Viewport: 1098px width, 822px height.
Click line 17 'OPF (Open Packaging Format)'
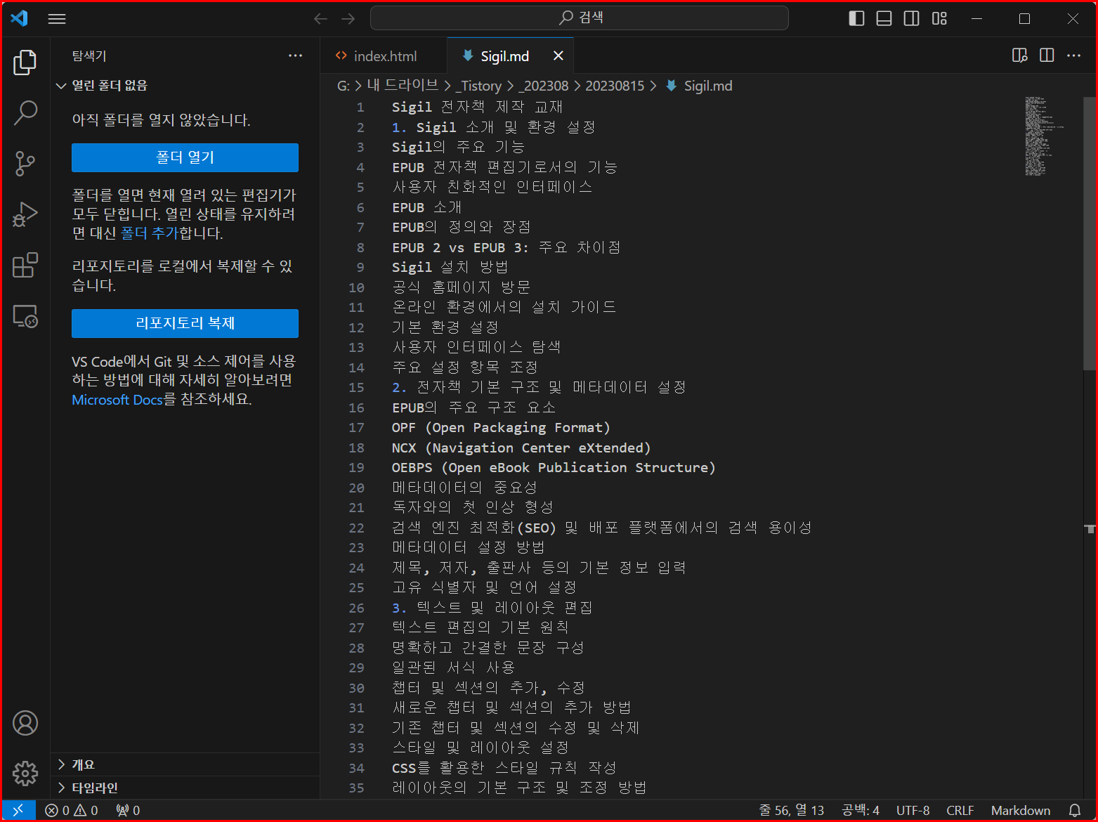pos(501,427)
